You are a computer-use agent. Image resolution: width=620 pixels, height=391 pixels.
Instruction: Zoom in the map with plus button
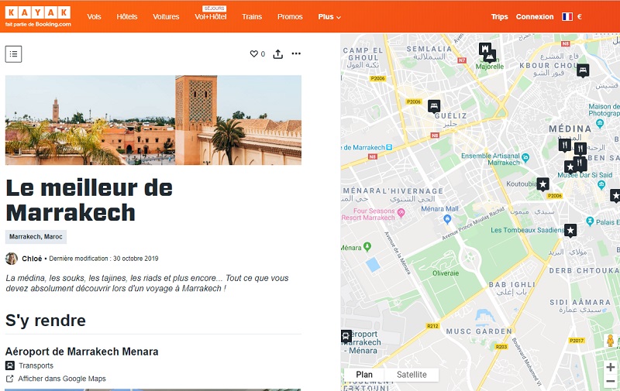(x=611, y=367)
